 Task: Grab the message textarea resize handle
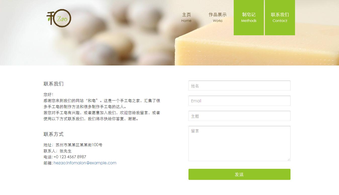(288, 159)
